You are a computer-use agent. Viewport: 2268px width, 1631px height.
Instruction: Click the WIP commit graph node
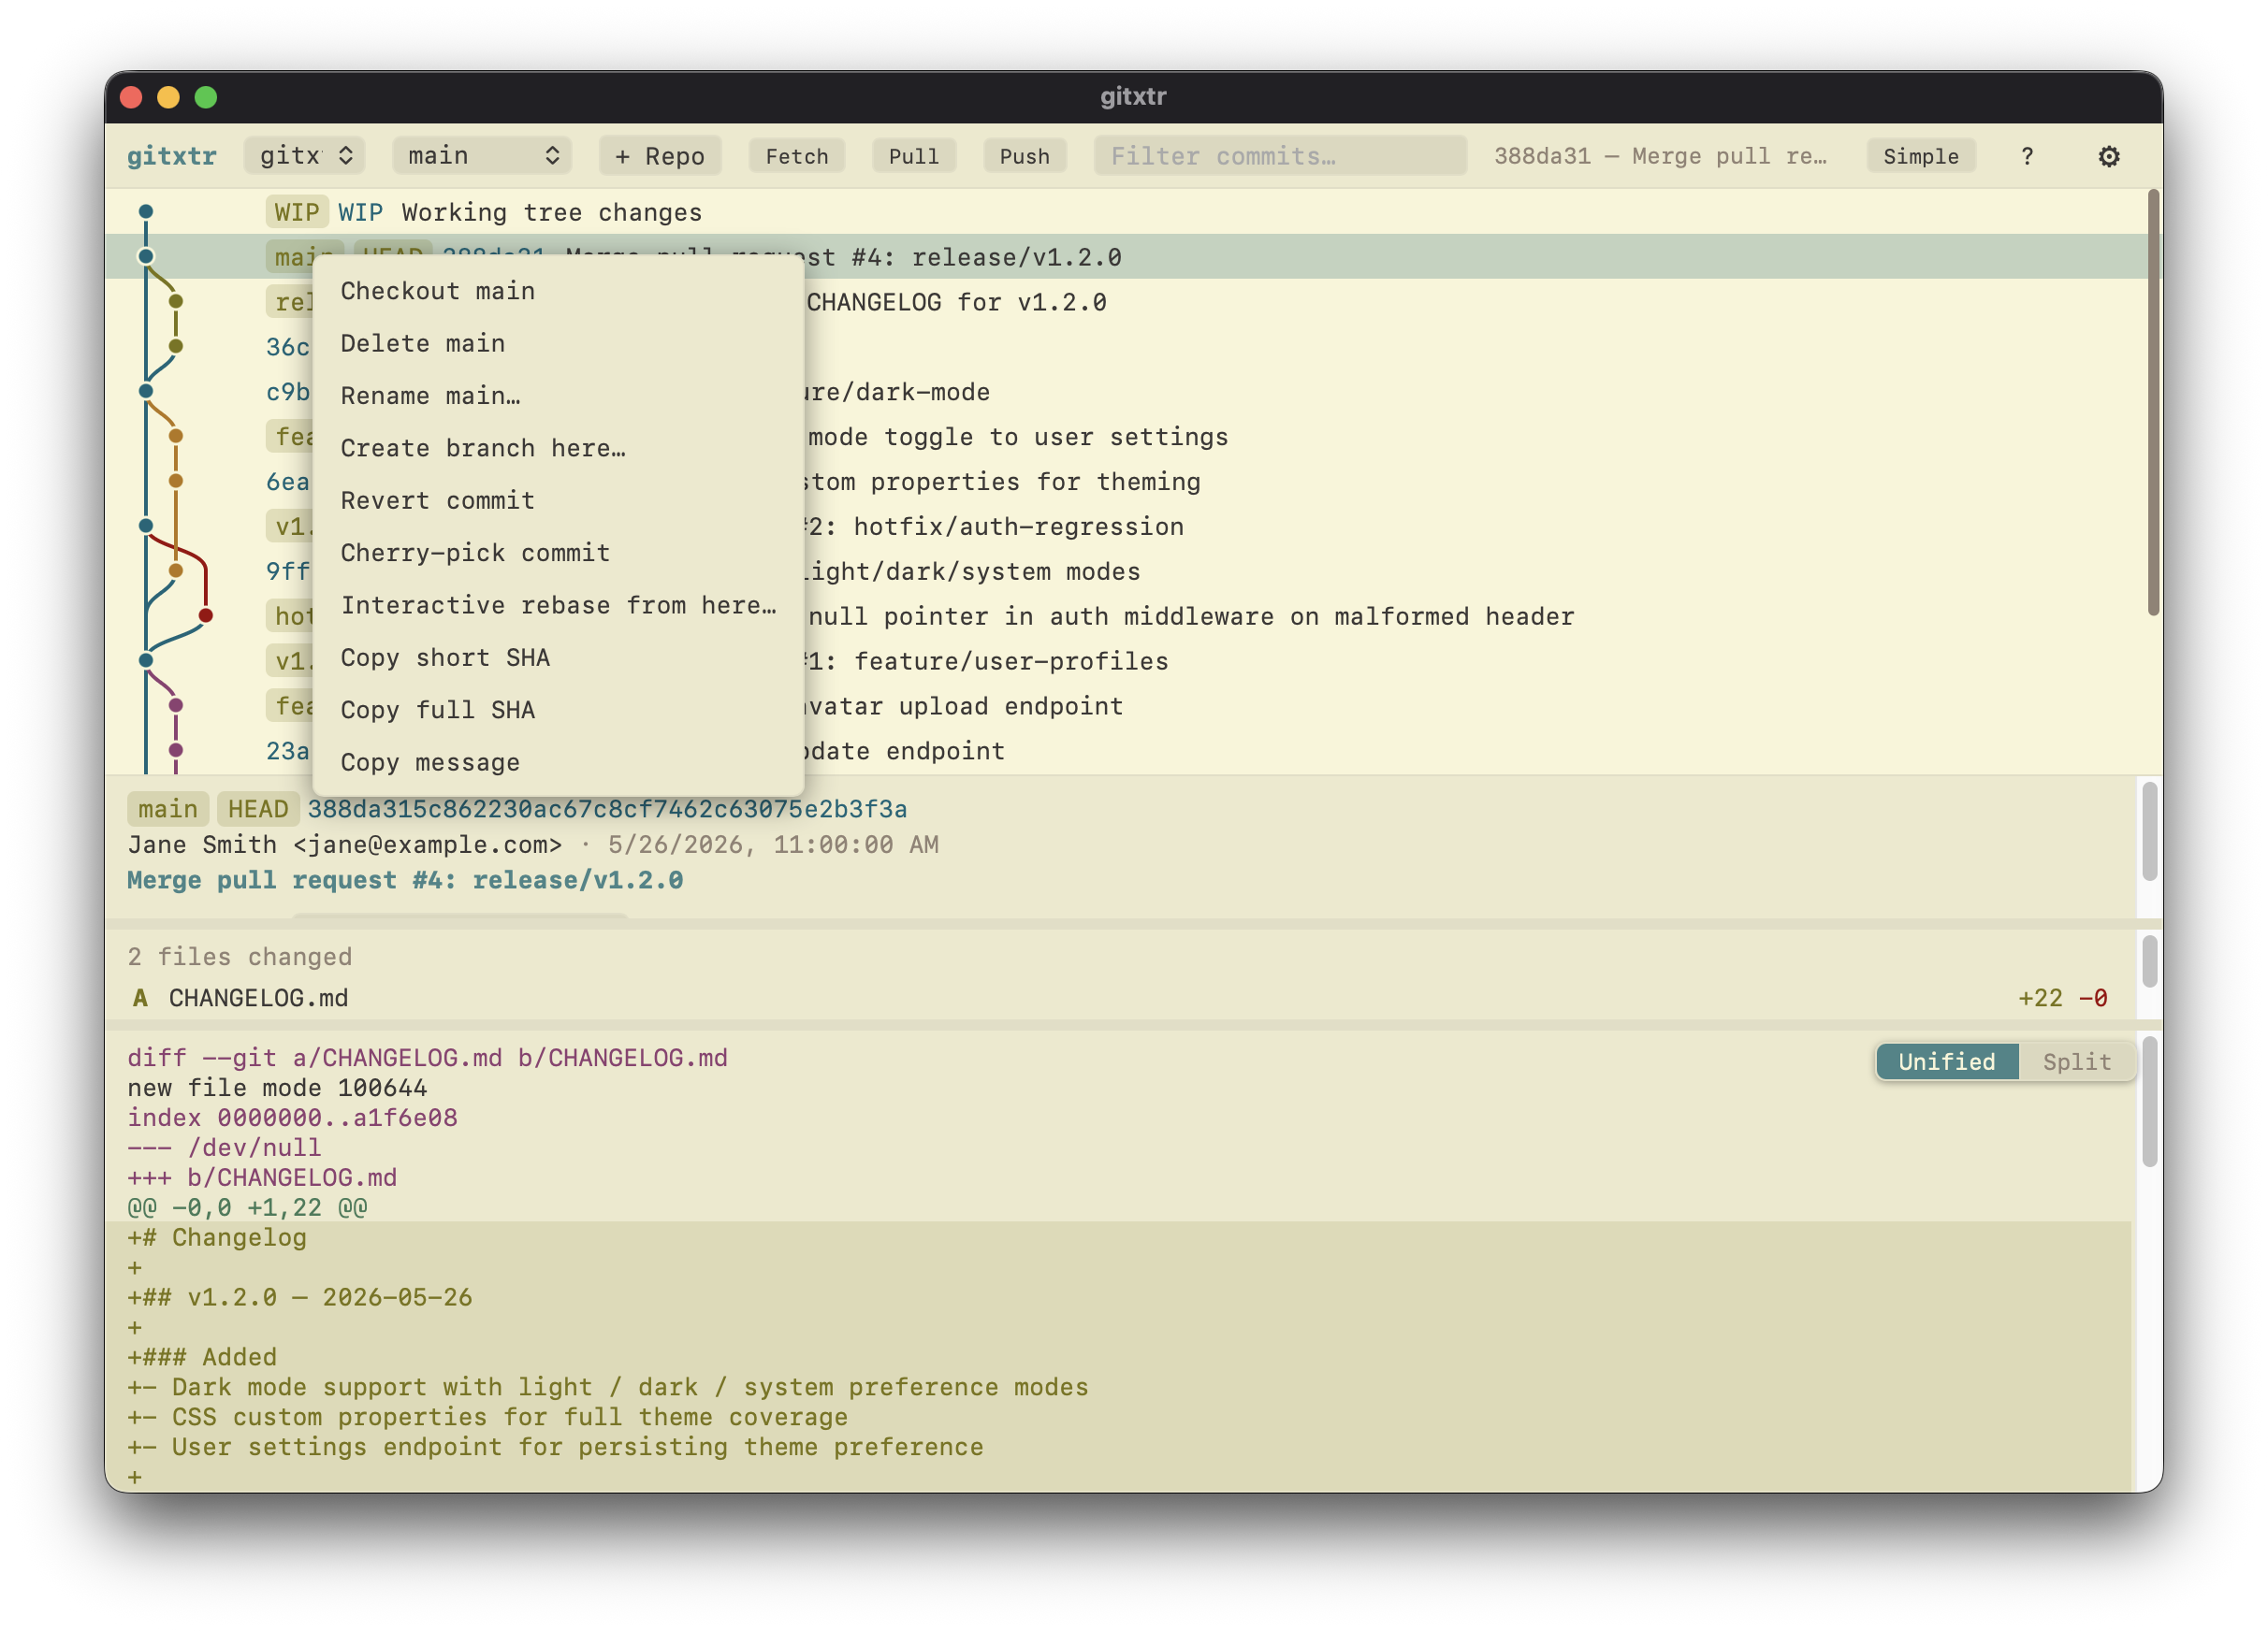click(x=146, y=212)
